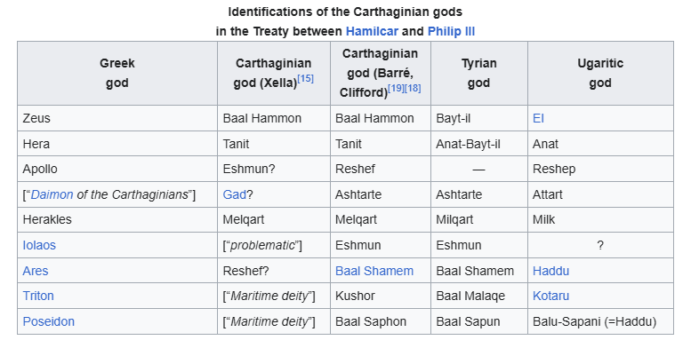Click citation reference [18] in Barré header
Image resolution: width=699 pixels, height=348 pixels.
point(413,88)
